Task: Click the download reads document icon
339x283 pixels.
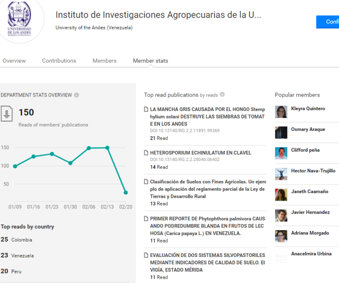Action: [7, 114]
